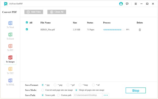
Task: Click the Convert PDF heading
Action: pos(9,12)
